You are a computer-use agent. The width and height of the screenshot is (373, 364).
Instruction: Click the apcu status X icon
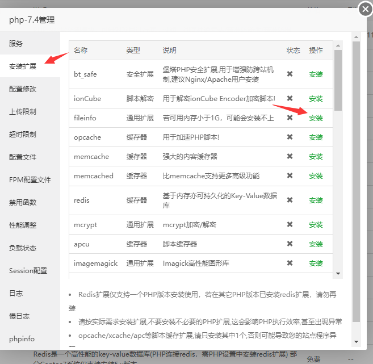pos(290,244)
